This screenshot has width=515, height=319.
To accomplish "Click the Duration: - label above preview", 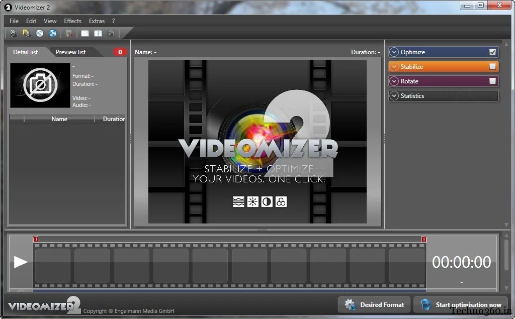I will [366, 52].
